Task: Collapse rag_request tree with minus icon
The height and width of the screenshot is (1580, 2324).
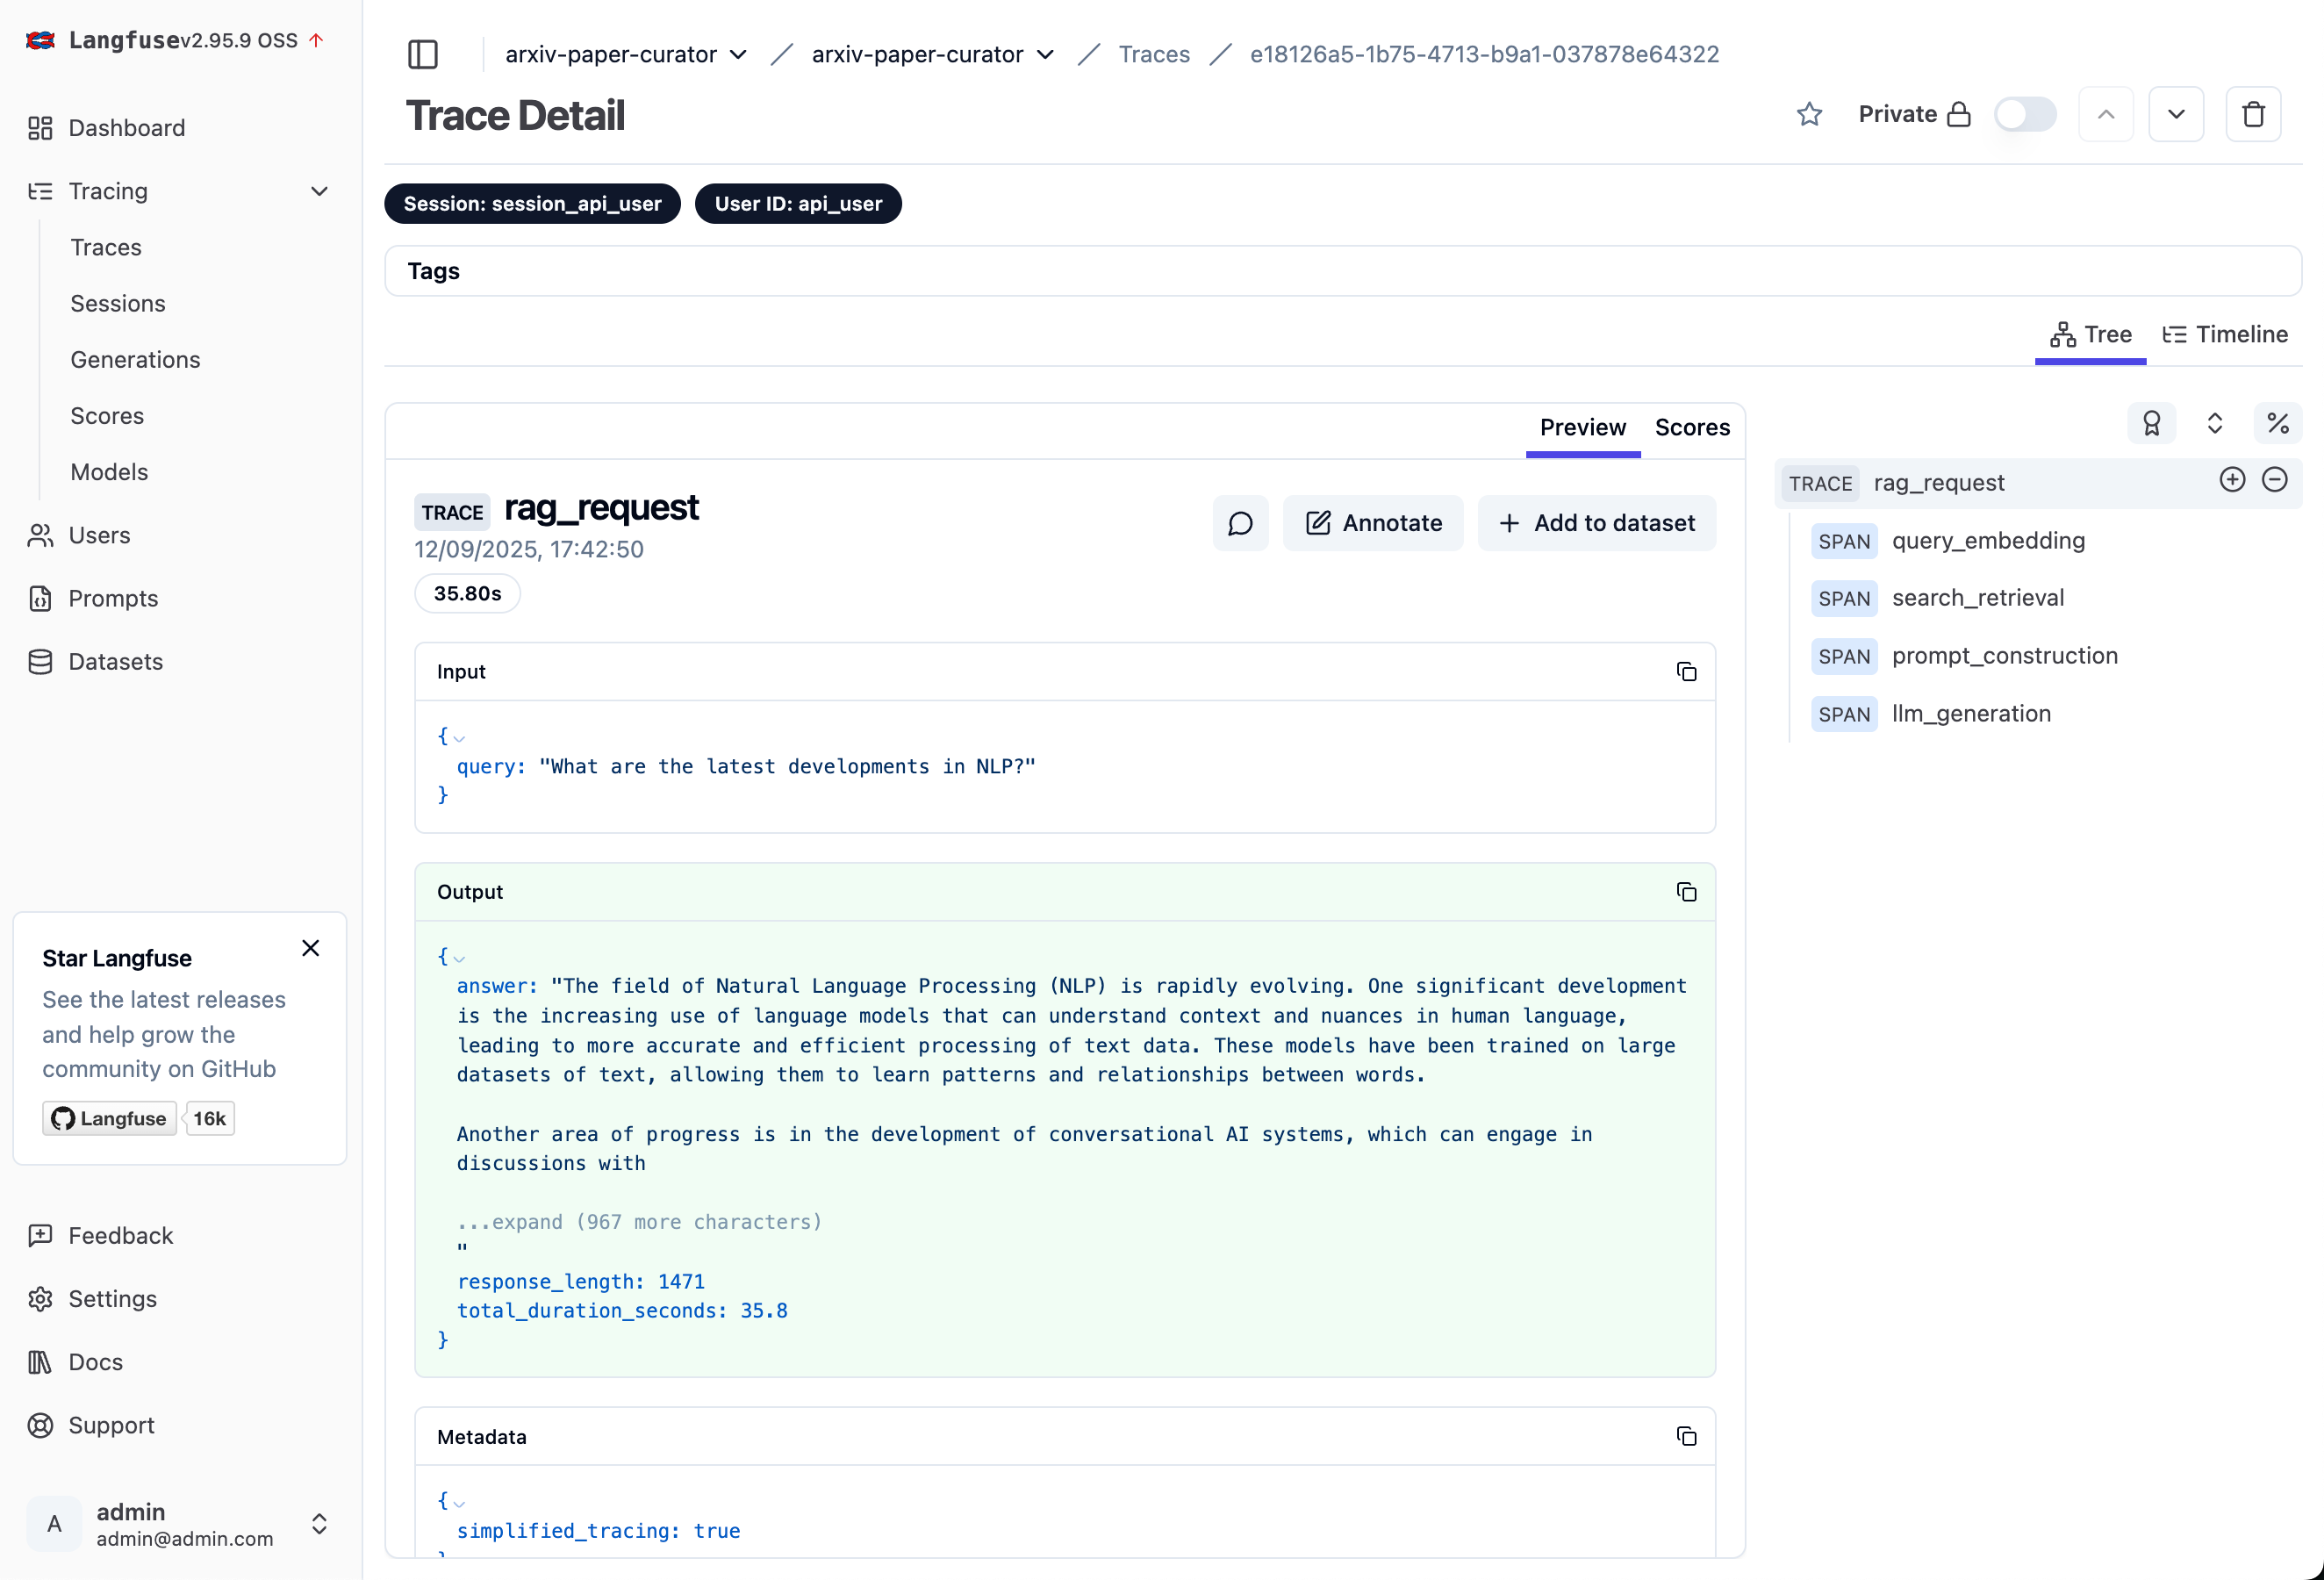Action: pyautogui.click(x=2274, y=481)
